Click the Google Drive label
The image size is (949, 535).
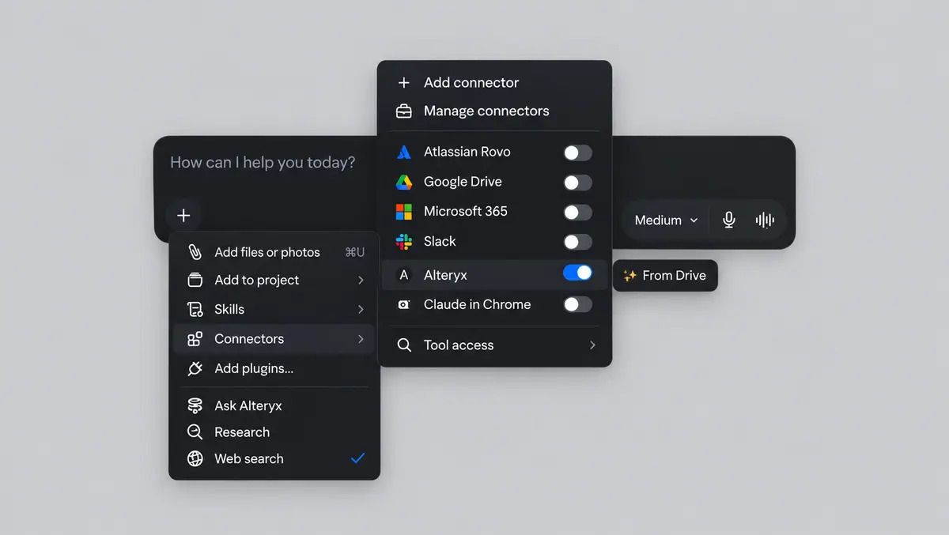tap(463, 182)
